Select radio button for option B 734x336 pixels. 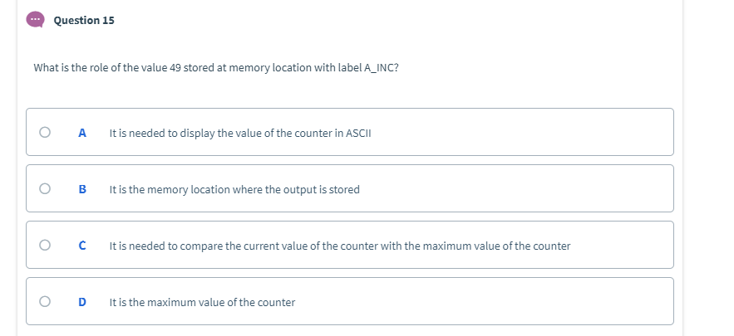click(x=45, y=188)
